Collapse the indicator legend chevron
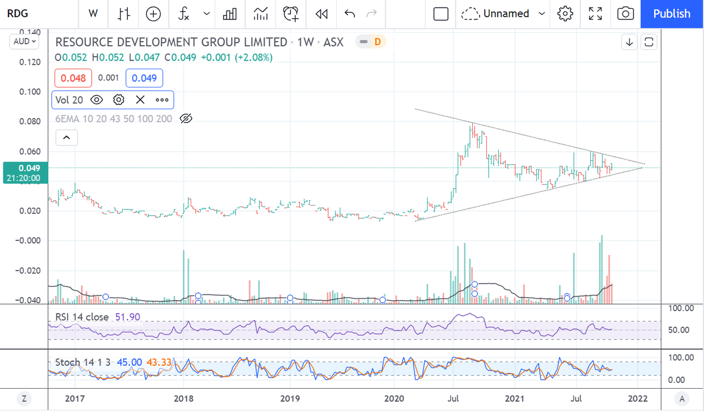 [x=66, y=138]
